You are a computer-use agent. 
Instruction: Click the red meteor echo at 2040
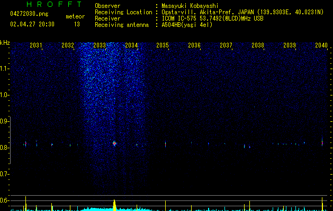tap(322, 142)
